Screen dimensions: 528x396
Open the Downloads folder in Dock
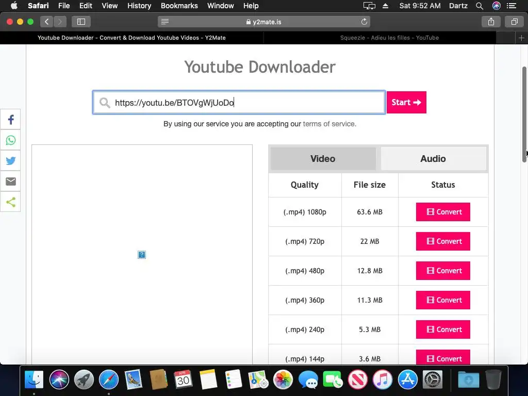coord(468,379)
